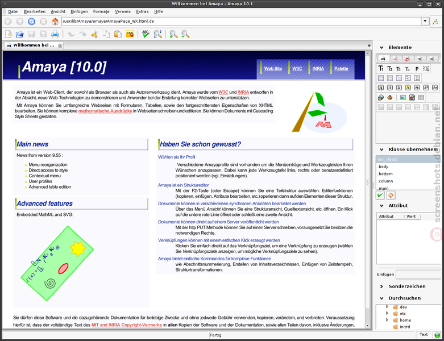The width and height of the screenshot is (444, 341).
Task: Insert a T3 heading element
Action: tap(399, 68)
